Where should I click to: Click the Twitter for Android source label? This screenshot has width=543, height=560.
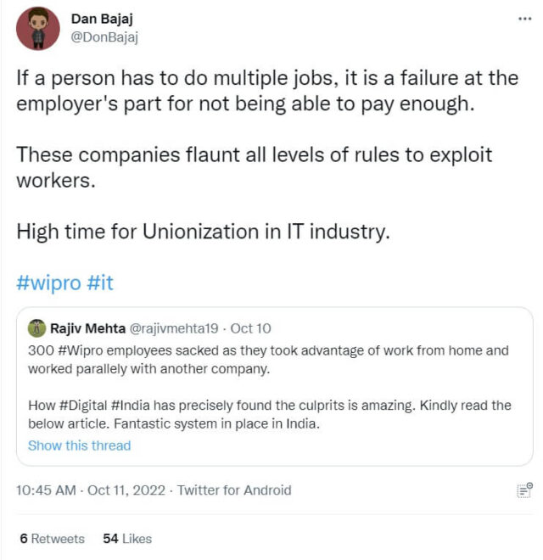coord(234,490)
